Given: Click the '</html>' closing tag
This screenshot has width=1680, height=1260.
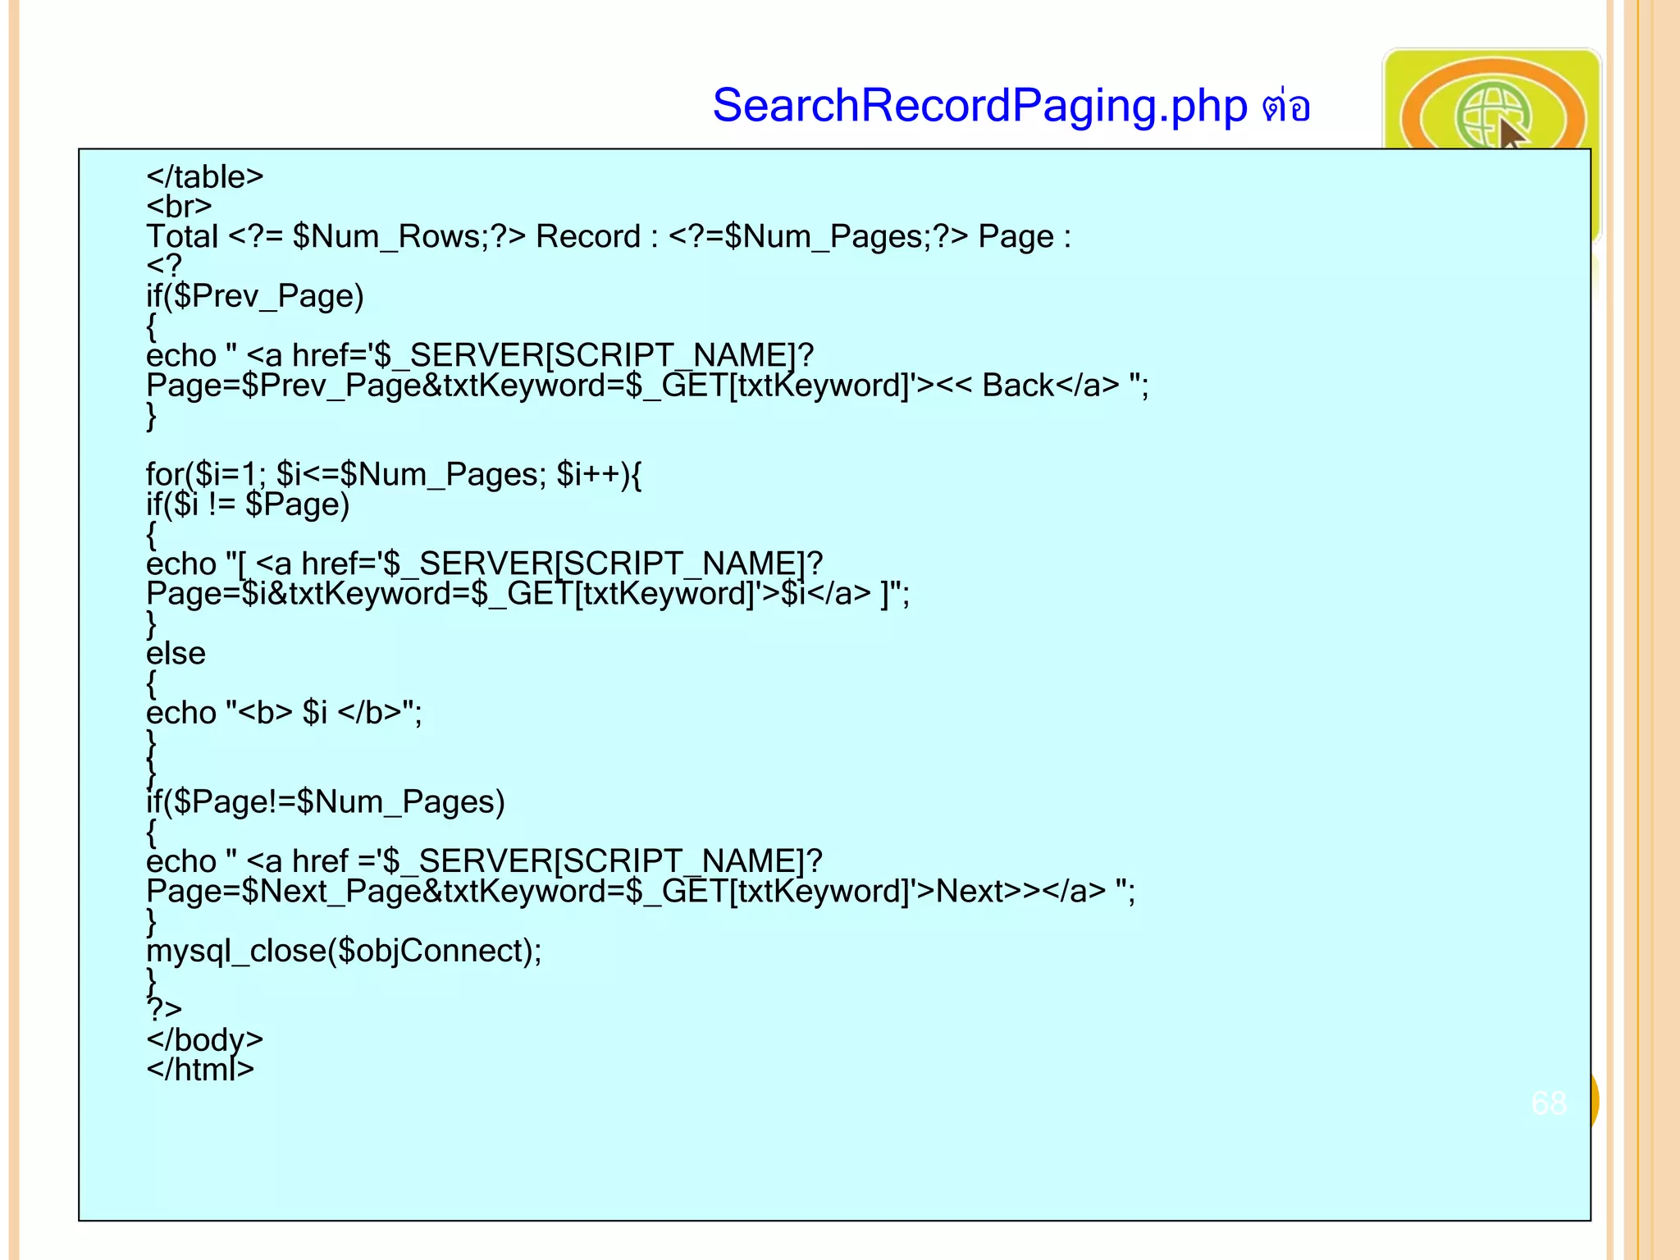Looking at the screenshot, I should click(x=200, y=1070).
